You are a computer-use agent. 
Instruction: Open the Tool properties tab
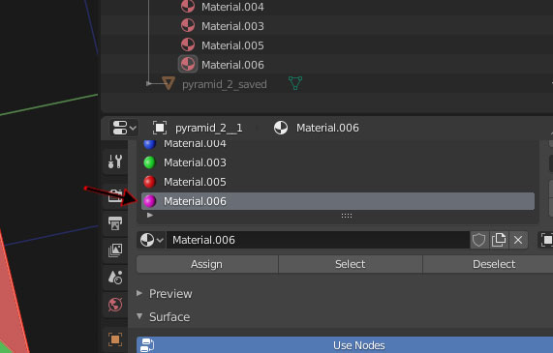(115, 162)
